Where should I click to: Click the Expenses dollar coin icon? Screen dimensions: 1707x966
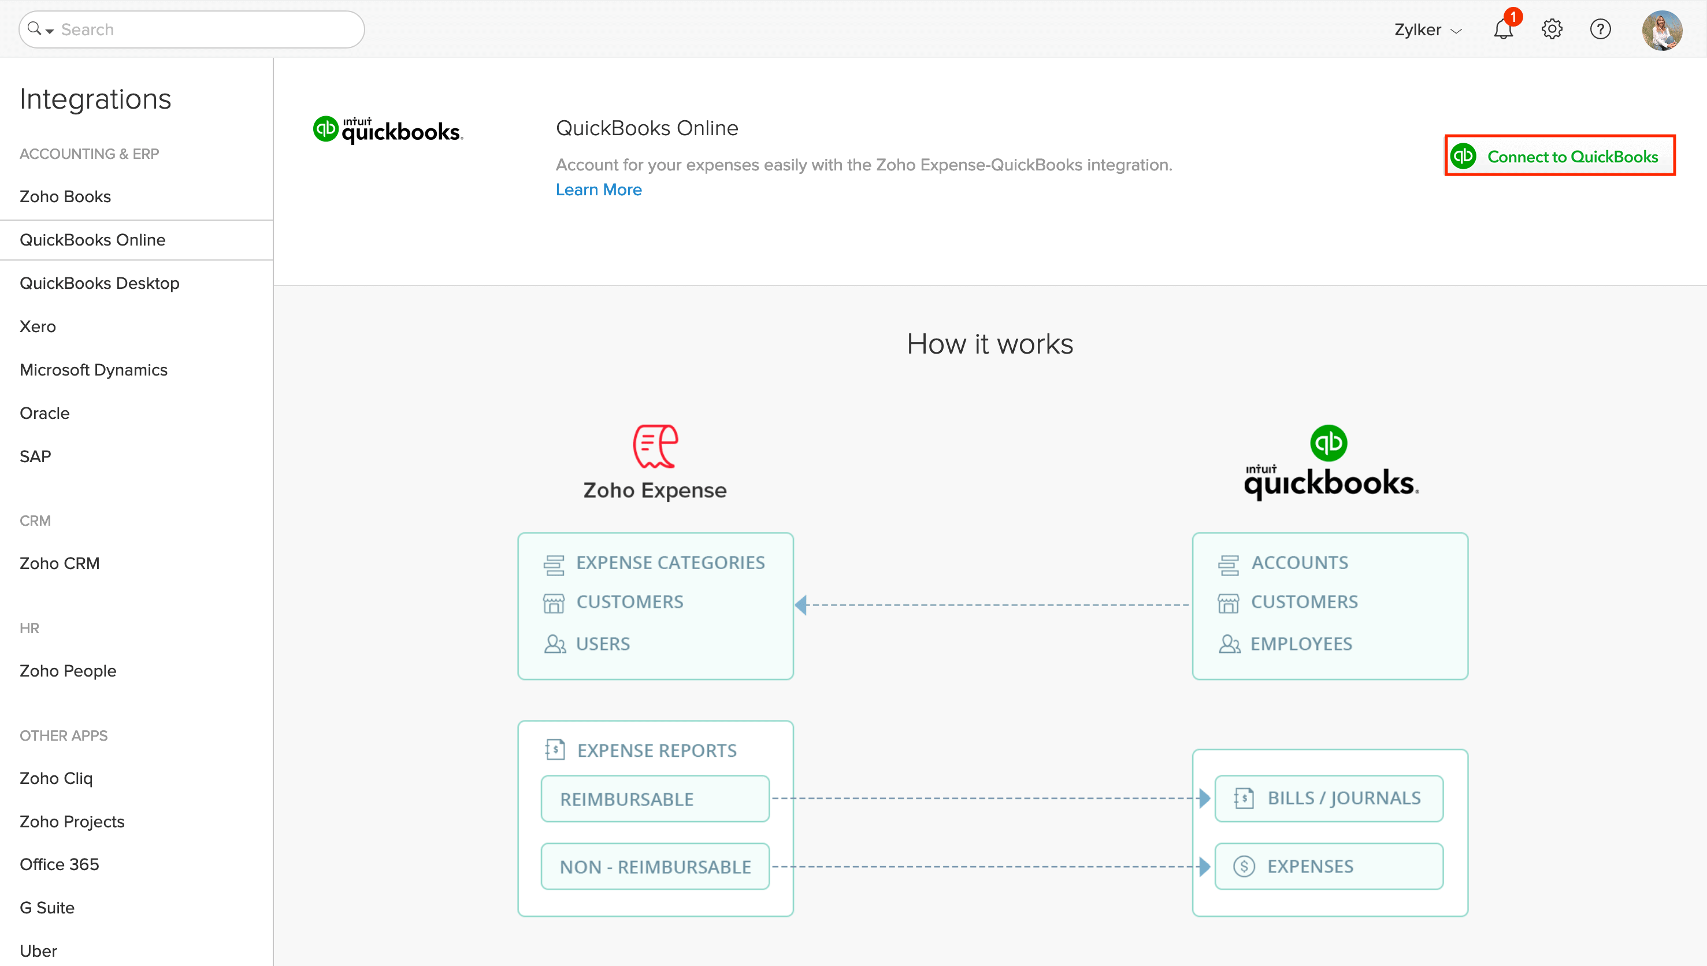(1244, 866)
